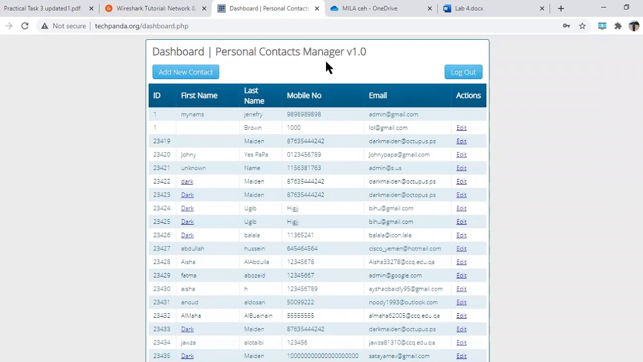
Task: Edit the lol@gmail.com contact
Action: [x=461, y=128]
